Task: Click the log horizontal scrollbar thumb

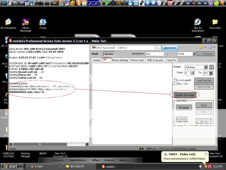Action: click(40, 144)
